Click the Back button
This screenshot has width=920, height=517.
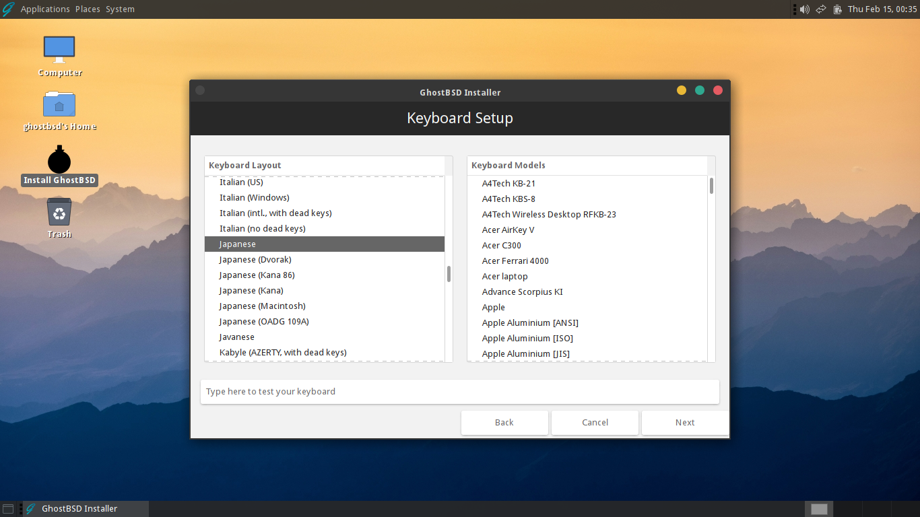[x=504, y=423]
